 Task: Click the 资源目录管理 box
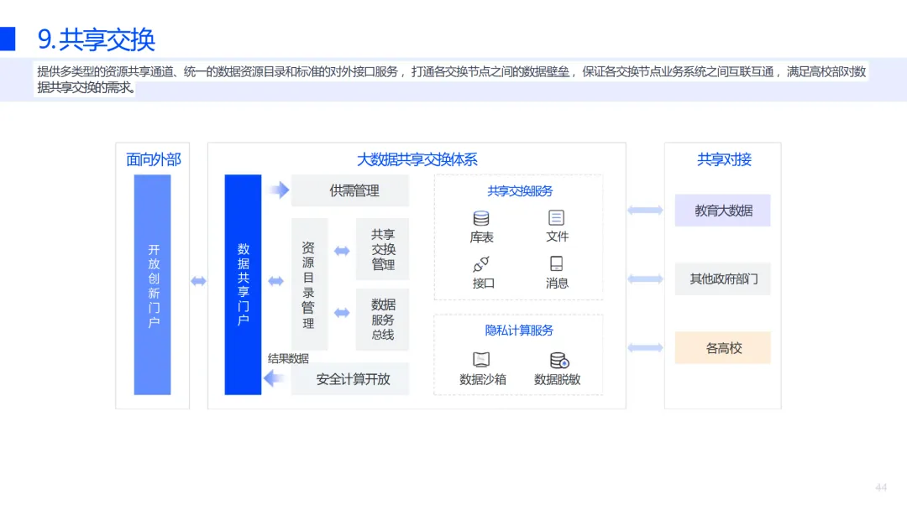click(309, 284)
